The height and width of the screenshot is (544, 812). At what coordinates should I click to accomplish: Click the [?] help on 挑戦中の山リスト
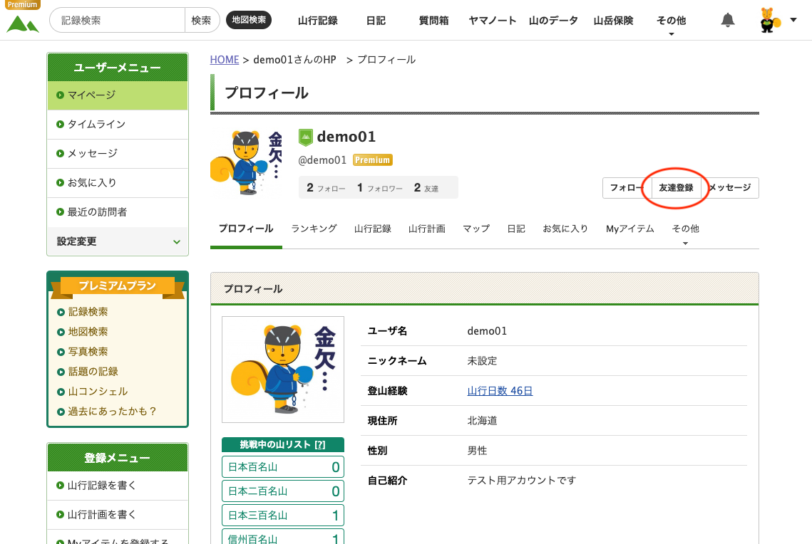coord(320,445)
